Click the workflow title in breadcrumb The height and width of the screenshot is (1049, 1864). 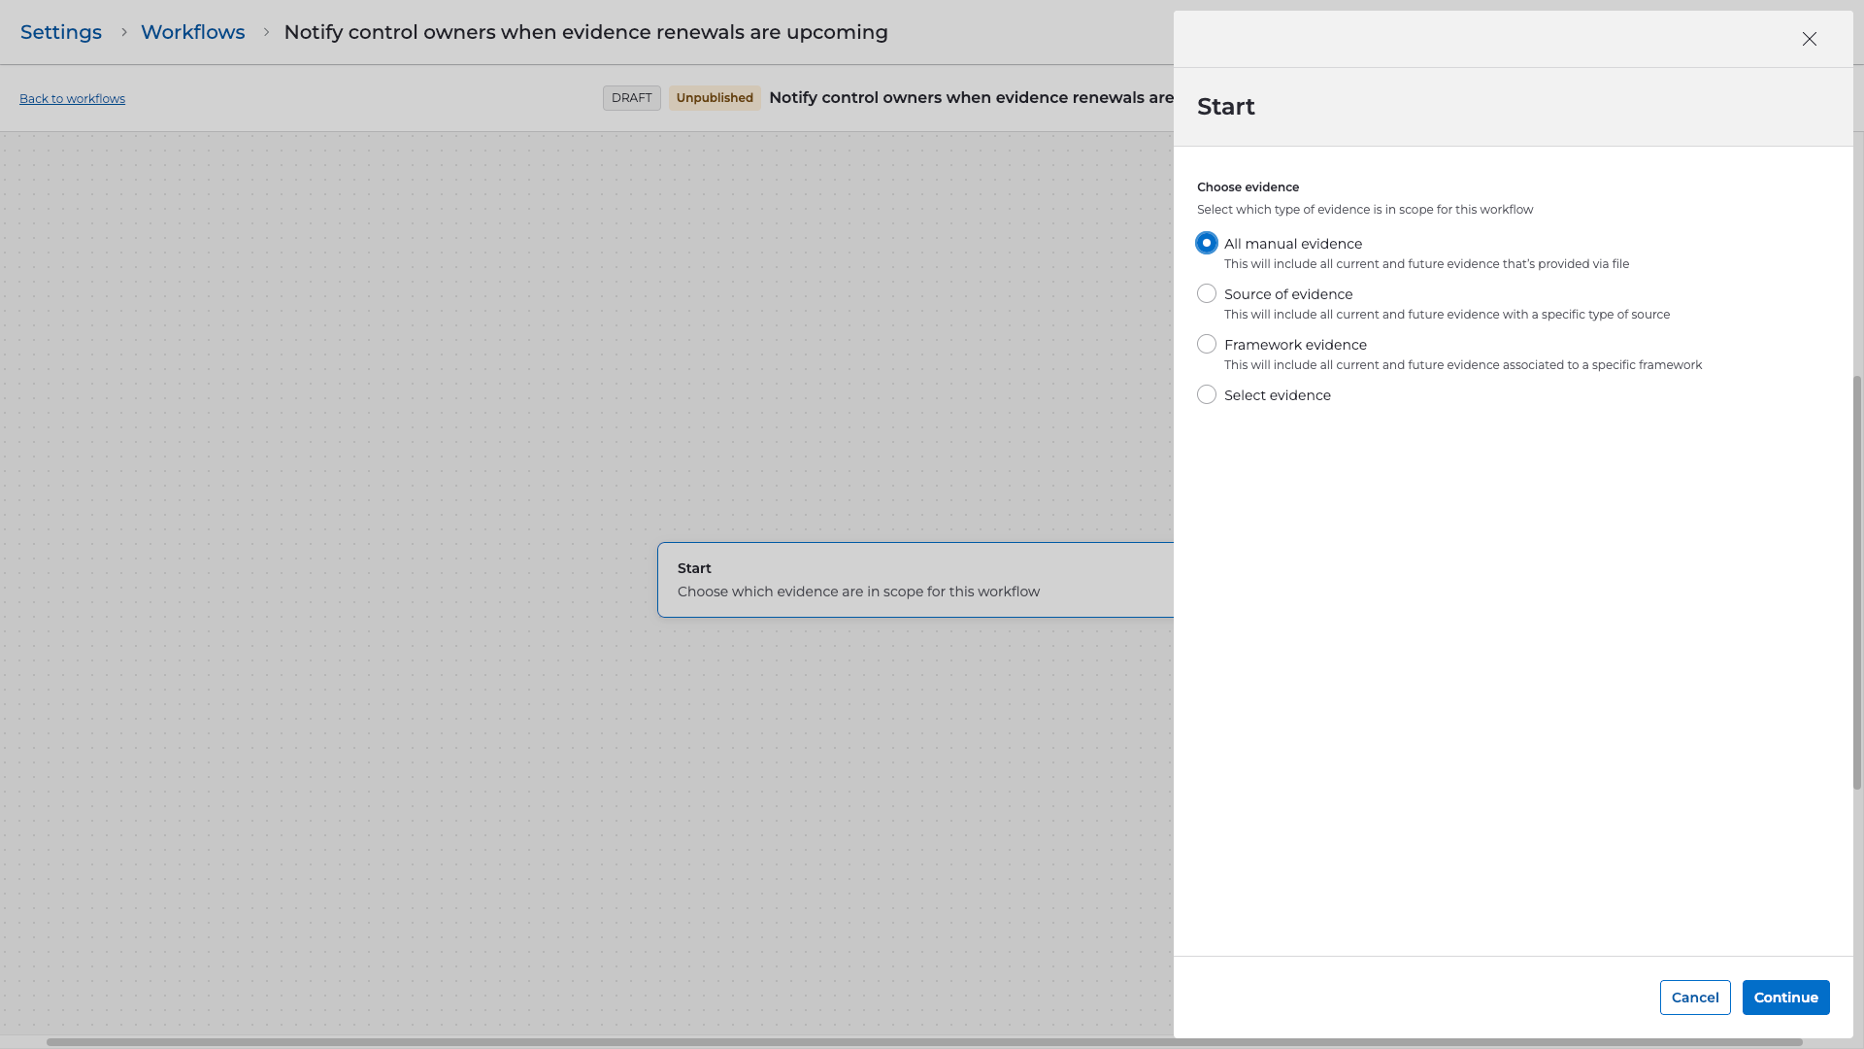click(585, 32)
